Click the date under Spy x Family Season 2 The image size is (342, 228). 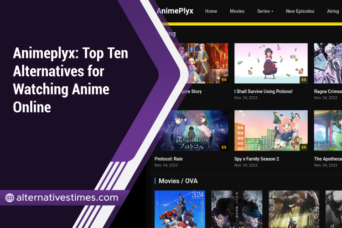(246, 165)
